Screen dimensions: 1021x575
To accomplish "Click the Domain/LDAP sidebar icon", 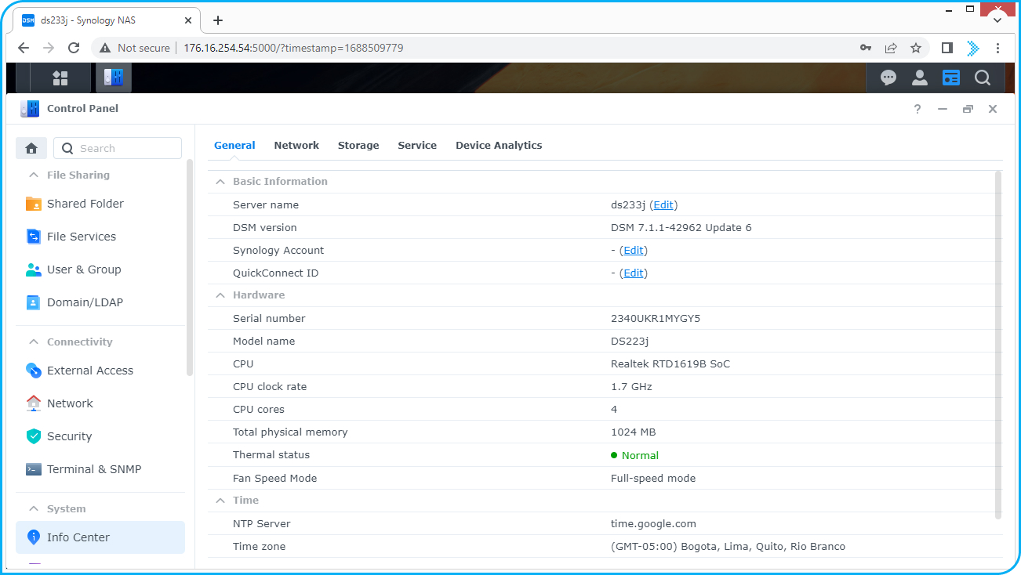I will [x=34, y=302].
